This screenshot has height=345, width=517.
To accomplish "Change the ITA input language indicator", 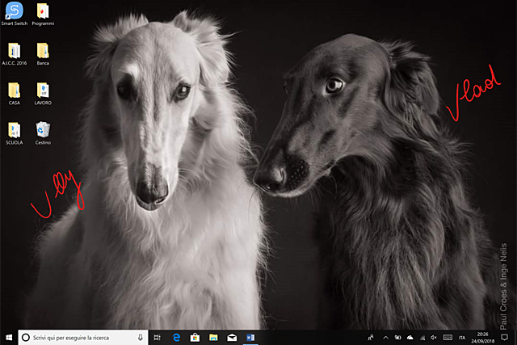I will 462,338.
